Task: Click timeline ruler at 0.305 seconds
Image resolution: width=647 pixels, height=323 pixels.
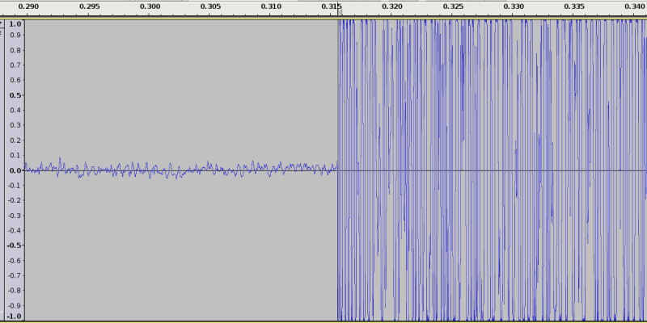Action: (210, 6)
